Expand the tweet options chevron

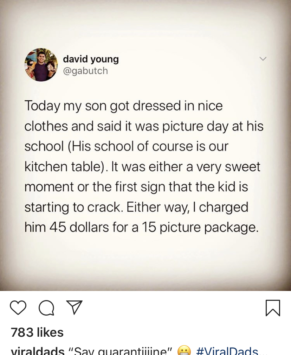coord(263,59)
